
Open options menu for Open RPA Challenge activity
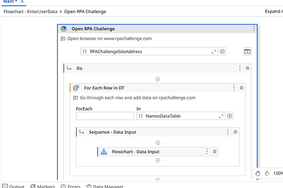click(254, 29)
